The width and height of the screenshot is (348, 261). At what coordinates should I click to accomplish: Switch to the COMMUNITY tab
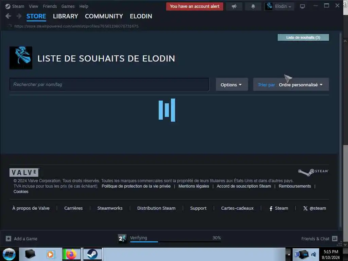pos(104,16)
